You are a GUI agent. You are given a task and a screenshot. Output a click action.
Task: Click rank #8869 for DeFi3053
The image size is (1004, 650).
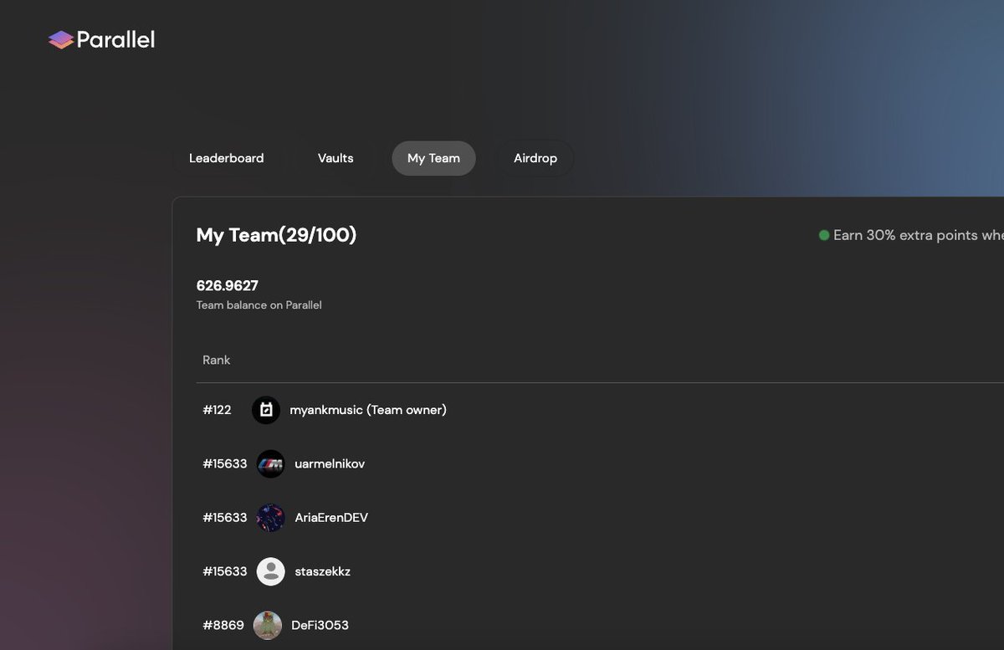pyautogui.click(x=223, y=625)
